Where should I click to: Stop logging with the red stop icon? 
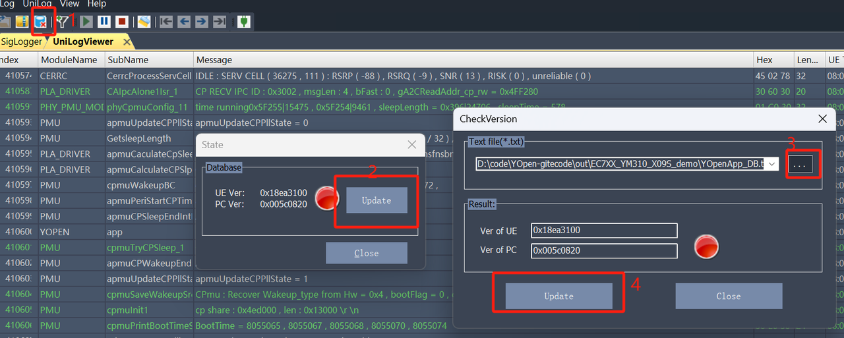point(121,22)
